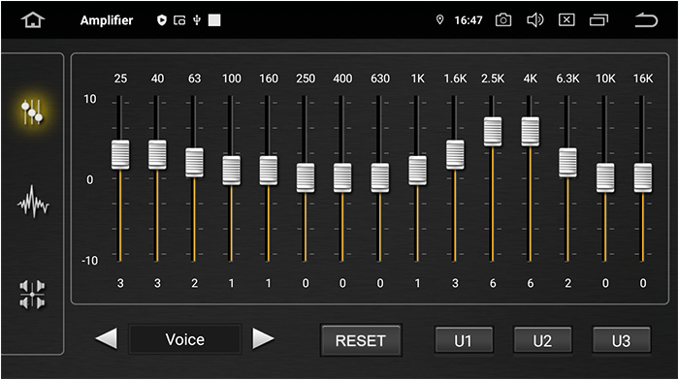Click the -10 dB scale label
Screen dimensions: 679x380
click(89, 261)
